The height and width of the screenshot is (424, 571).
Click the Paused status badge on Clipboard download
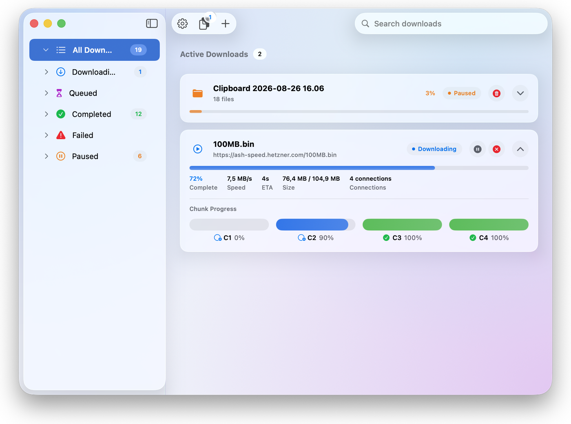pyautogui.click(x=462, y=93)
